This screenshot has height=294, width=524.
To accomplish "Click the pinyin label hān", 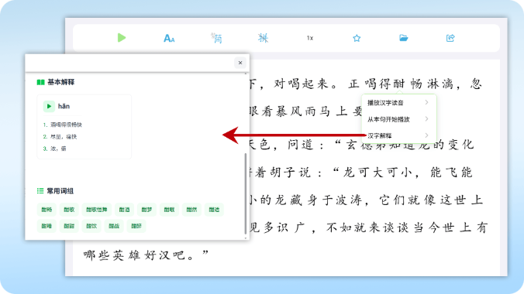I will [x=64, y=107].
